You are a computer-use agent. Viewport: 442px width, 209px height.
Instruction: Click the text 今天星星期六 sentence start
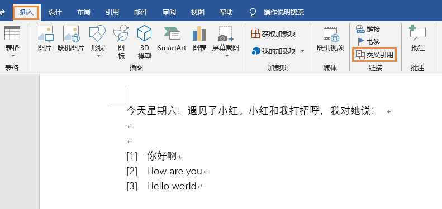[x=152, y=111]
